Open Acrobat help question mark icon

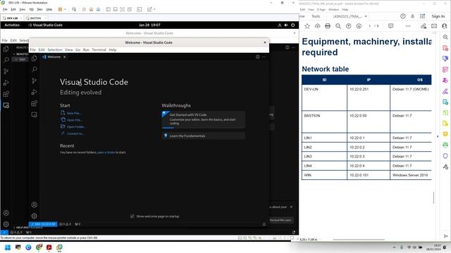[x=403, y=16]
